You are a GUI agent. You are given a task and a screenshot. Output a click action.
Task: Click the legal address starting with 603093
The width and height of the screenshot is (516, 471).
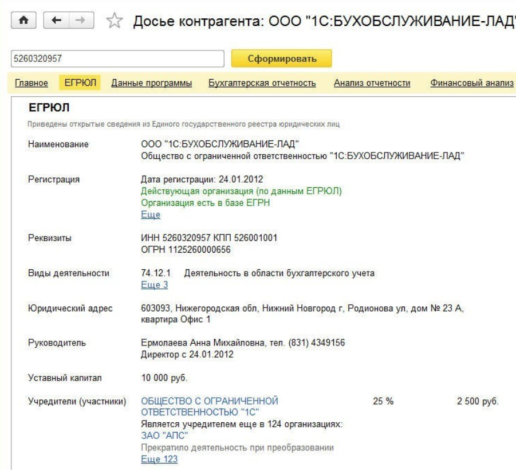tap(302, 308)
